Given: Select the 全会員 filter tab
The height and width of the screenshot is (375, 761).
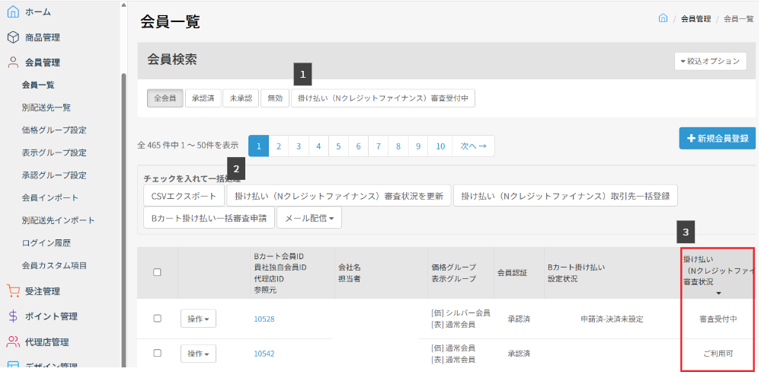Looking at the screenshot, I should coord(165,98).
